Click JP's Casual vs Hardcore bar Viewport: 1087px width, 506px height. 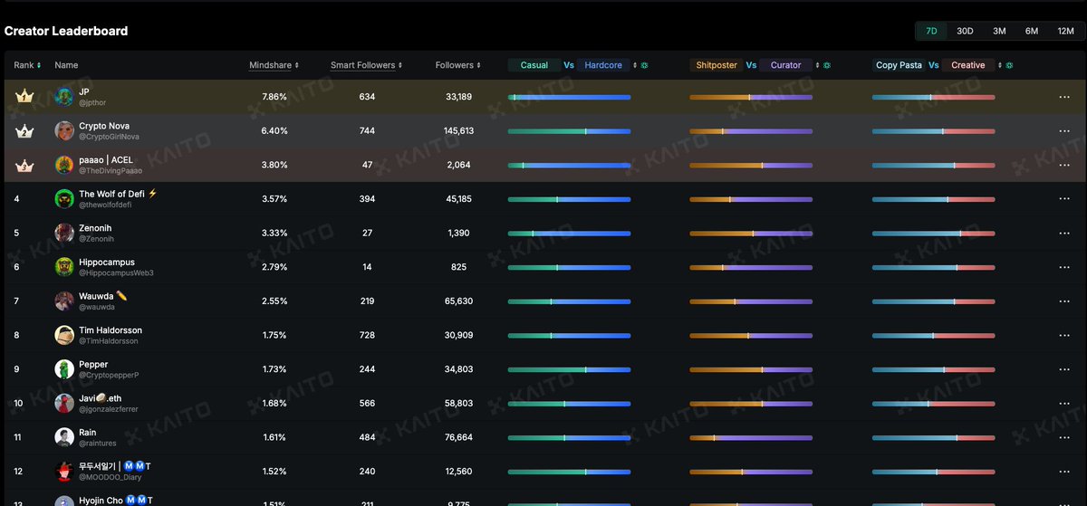[569, 97]
